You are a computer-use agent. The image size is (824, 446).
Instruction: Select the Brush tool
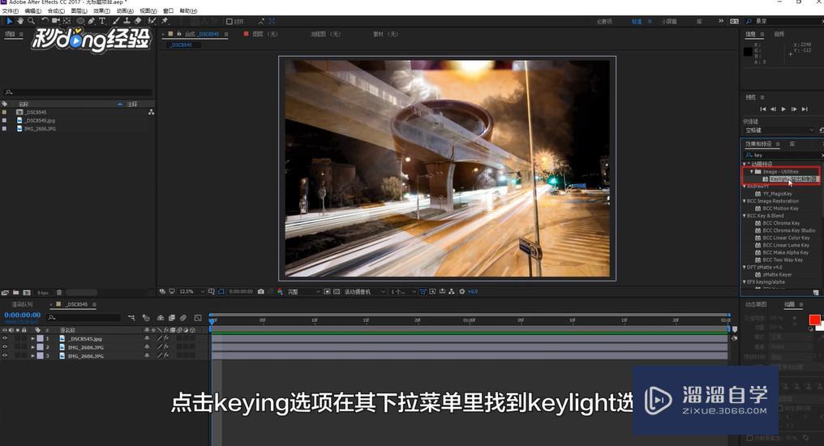pos(116,21)
